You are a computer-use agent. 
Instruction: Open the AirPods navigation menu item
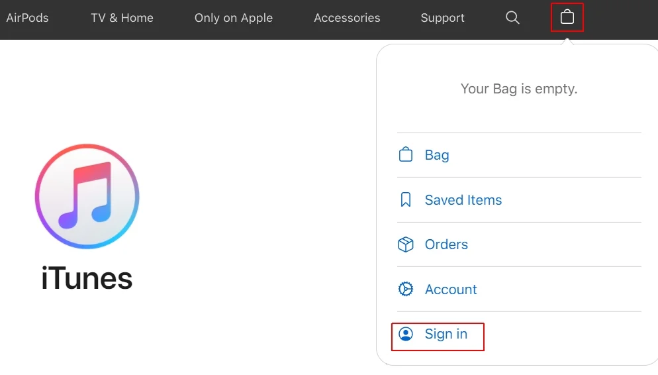click(27, 18)
